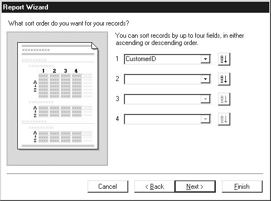This screenshot has height=201, width=271.
Task: Cancel the Report Wizard
Action: pyautogui.click(x=108, y=187)
